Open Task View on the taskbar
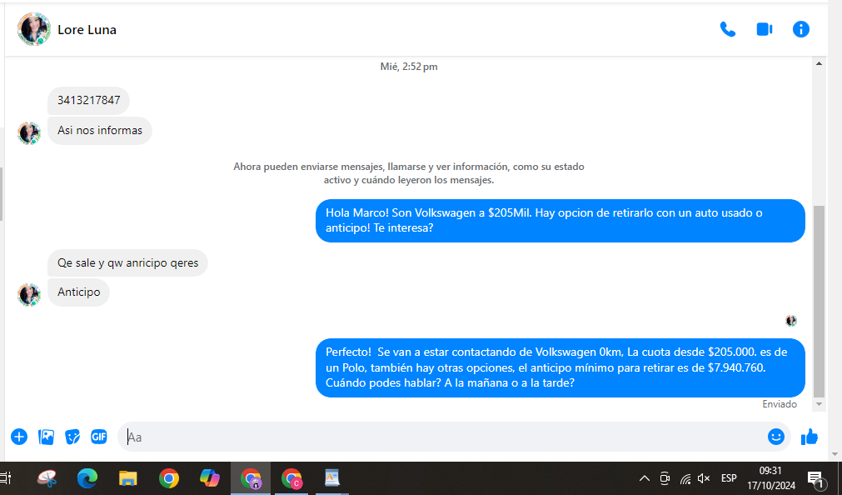 [x=7, y=477]
